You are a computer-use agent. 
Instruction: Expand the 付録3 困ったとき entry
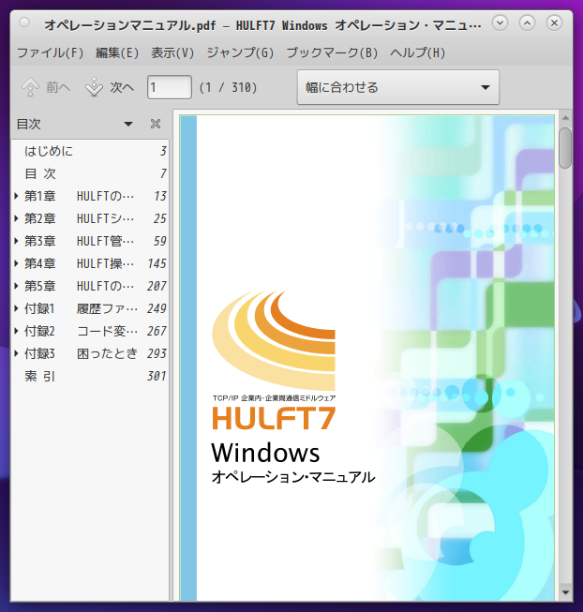point(16,353)
